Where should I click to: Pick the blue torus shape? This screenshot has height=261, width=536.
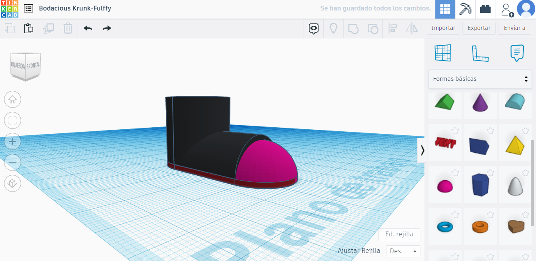pyautogui.click(x=445, y=227)
